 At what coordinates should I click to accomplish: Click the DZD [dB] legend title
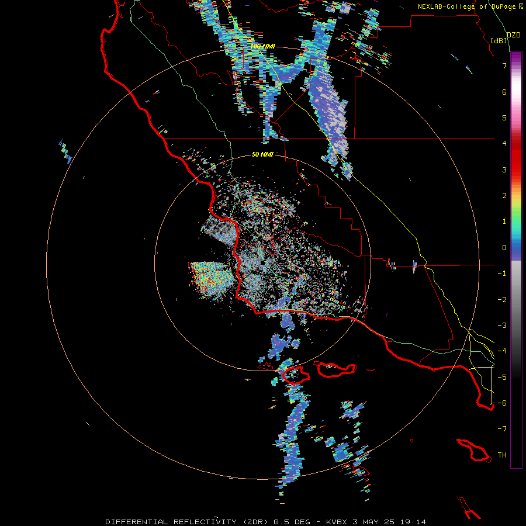(x=506, y=37)
